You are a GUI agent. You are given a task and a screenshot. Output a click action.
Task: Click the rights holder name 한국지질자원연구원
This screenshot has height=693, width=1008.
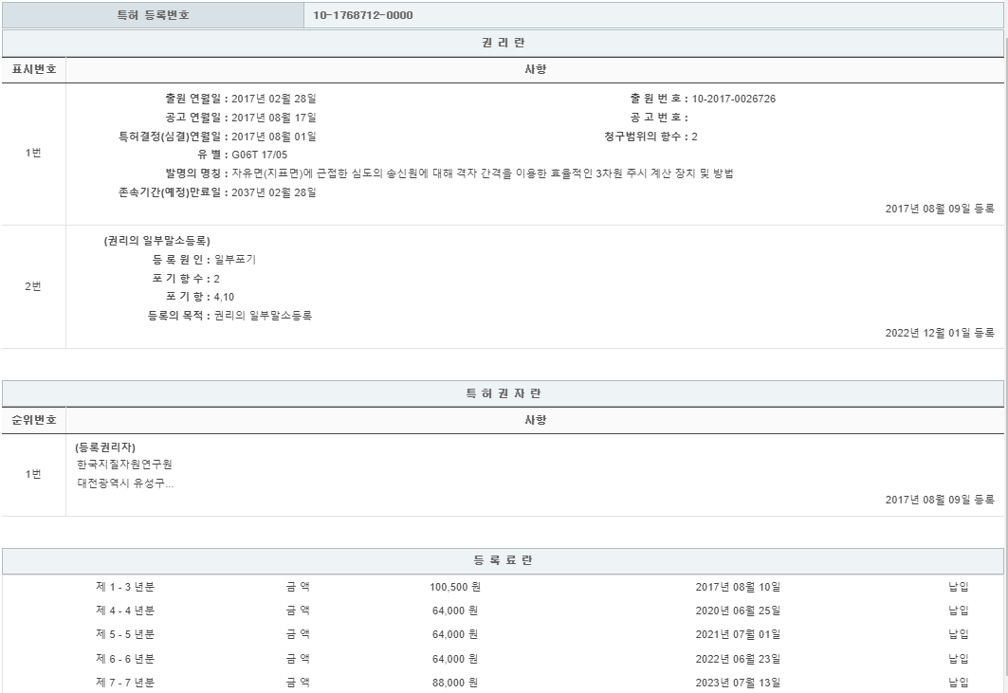[x=124, y=465]
